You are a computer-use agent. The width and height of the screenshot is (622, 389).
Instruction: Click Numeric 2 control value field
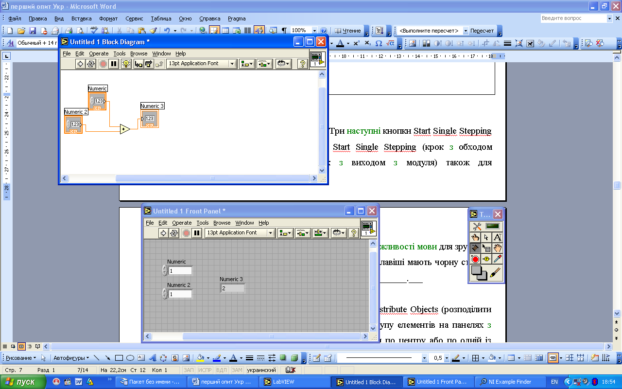click(180, 294)
